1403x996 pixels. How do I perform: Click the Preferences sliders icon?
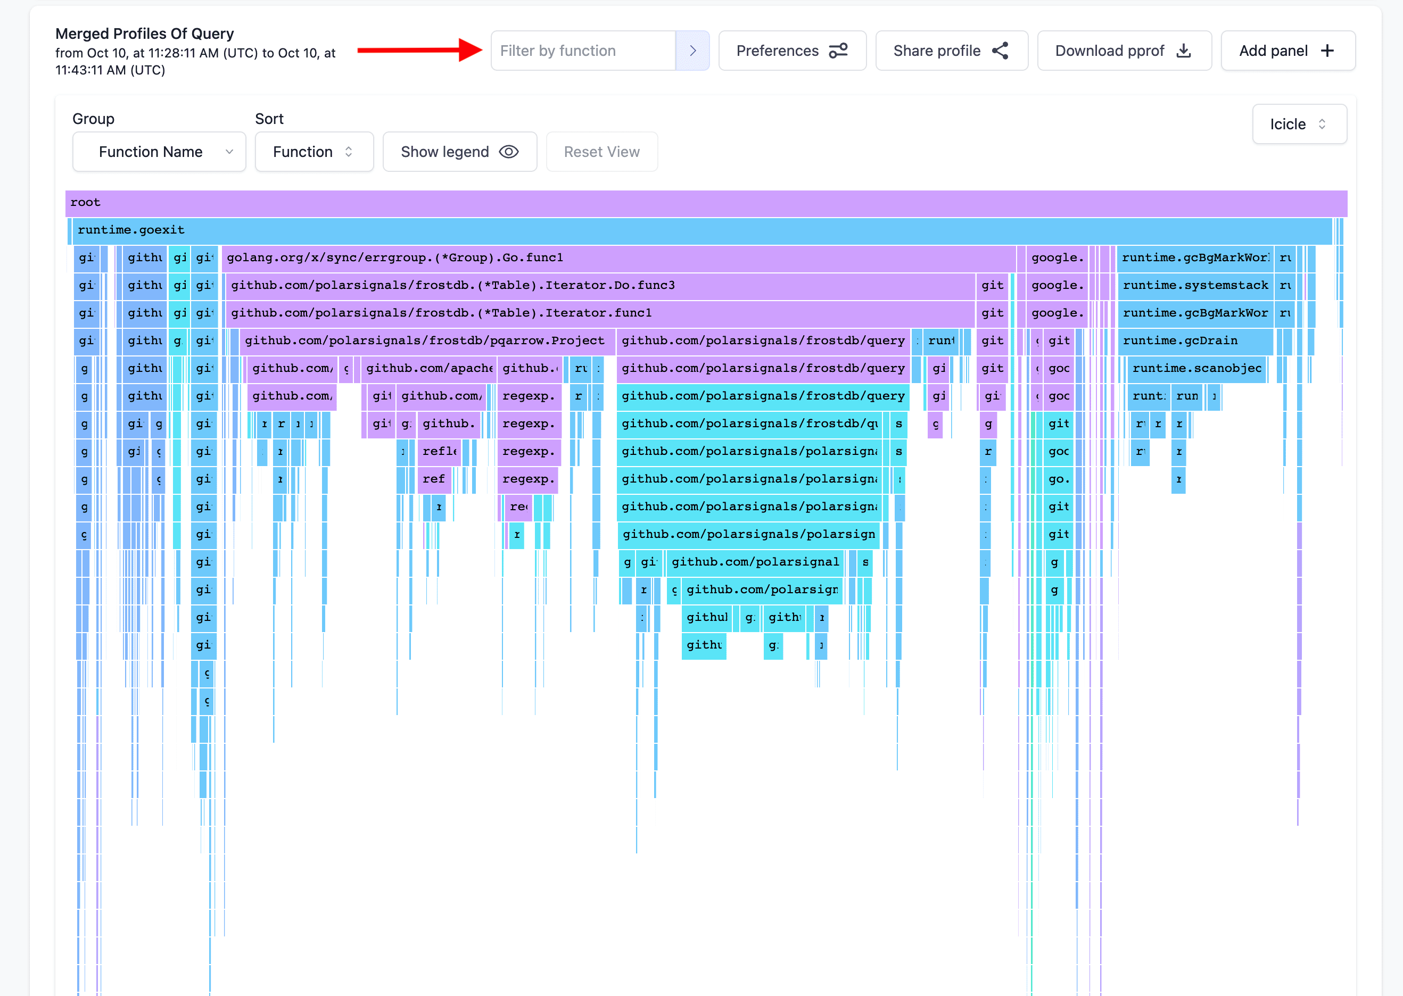coord(837,51)
